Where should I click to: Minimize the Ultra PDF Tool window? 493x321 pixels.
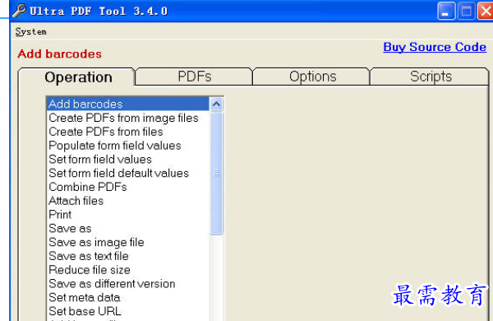pos(446,11)
